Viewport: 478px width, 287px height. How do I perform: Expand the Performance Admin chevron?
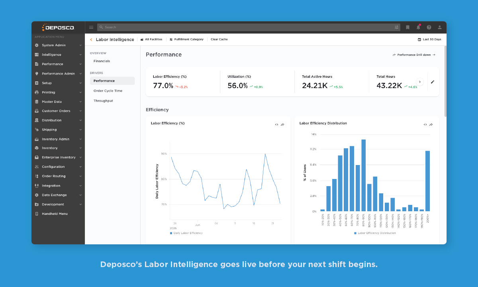pyautogui.click(x=80, y=74)
